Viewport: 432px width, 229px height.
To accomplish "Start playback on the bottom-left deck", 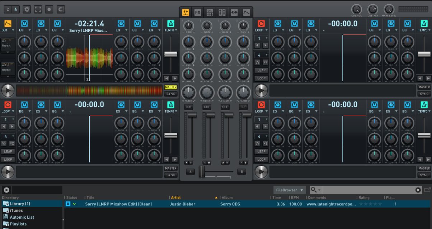I will (8, 172).
